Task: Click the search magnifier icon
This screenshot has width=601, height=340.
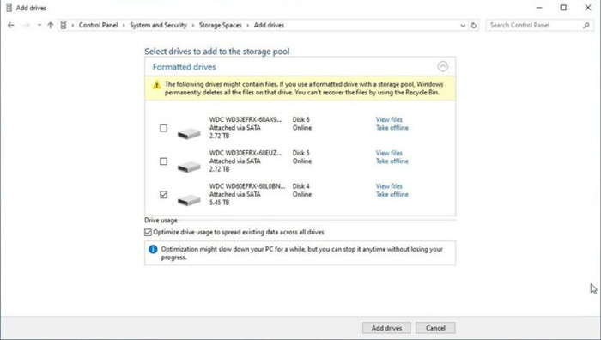Action: [586, 25]
